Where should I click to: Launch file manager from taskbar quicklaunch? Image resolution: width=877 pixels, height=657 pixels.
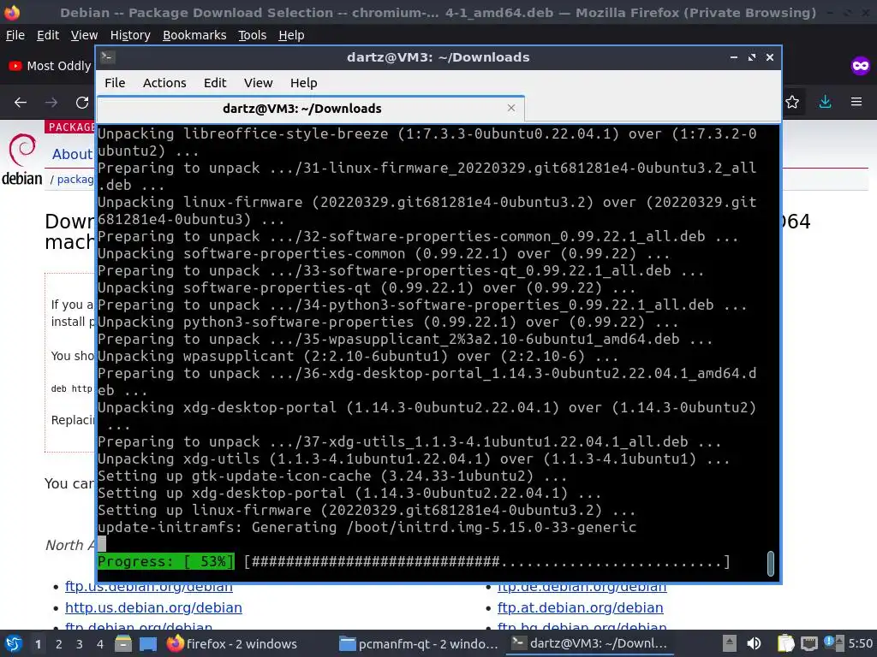[x=123, y=643]
